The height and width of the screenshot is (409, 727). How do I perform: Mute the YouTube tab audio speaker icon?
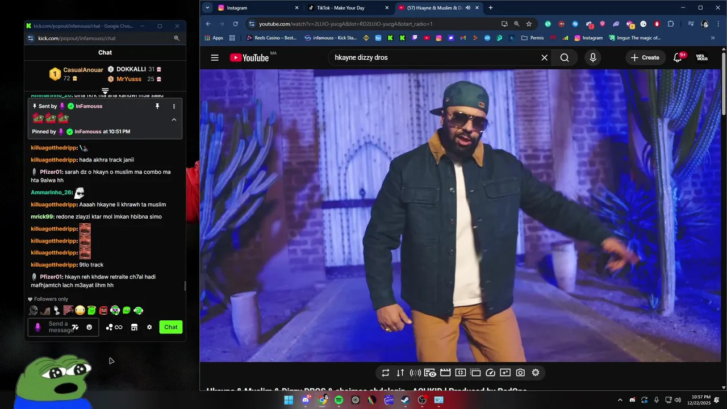coord(468,8)
